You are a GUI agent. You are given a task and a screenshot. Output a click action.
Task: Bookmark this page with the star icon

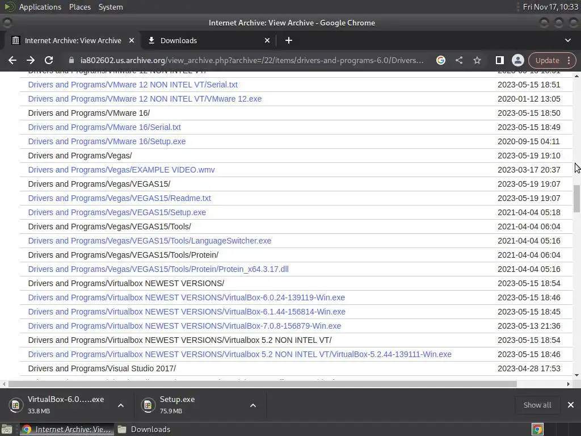tap(477, 60)
